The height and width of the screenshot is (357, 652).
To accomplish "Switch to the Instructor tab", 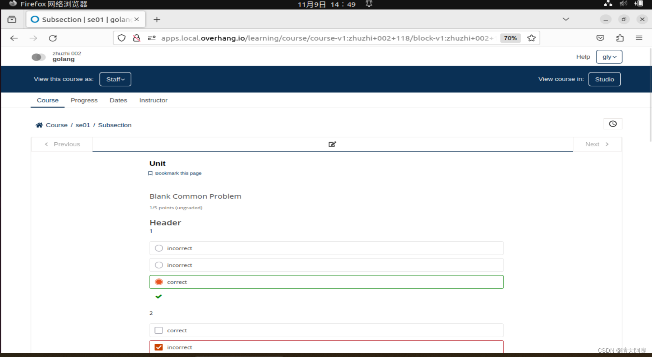I will click(x=153, y=100).
